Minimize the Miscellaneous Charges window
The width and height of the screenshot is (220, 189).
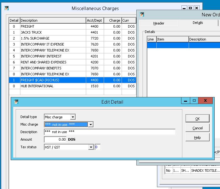[184, 8]
